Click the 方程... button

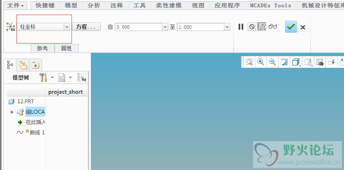86,27
